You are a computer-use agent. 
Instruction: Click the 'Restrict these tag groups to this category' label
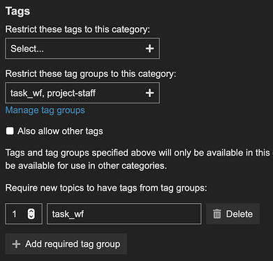pos(91,74)
